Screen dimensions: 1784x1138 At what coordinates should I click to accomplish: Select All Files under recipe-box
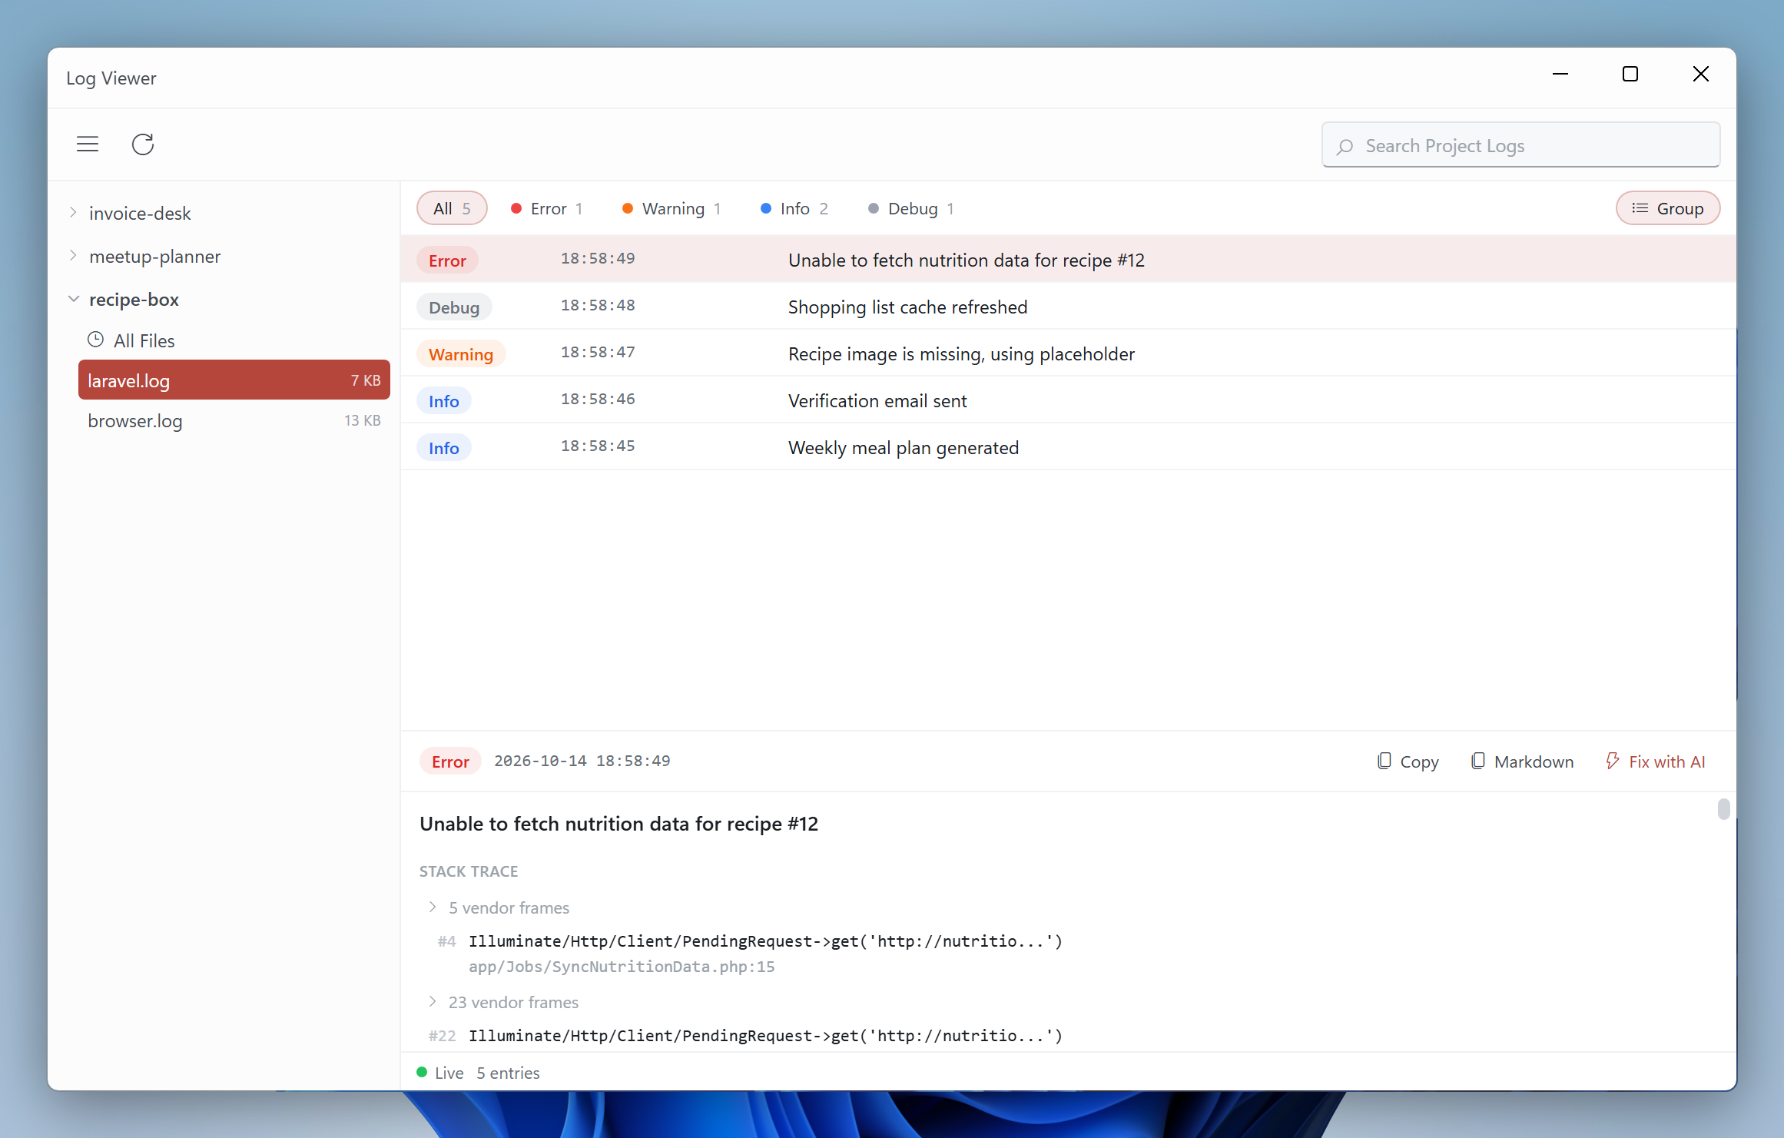(x=144, y=340)
